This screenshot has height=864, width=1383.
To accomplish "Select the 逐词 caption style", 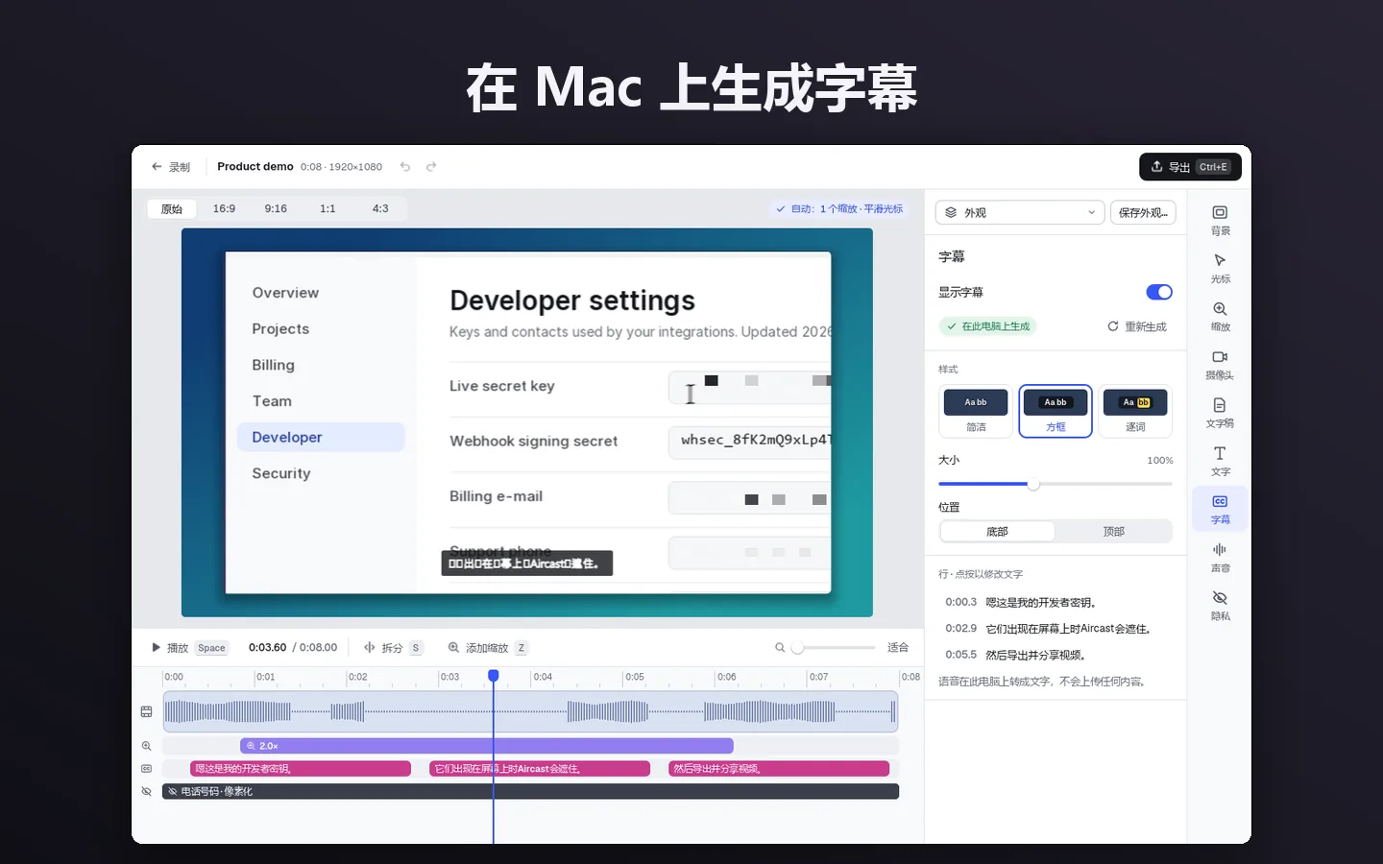I will (x=1135, y=412).
